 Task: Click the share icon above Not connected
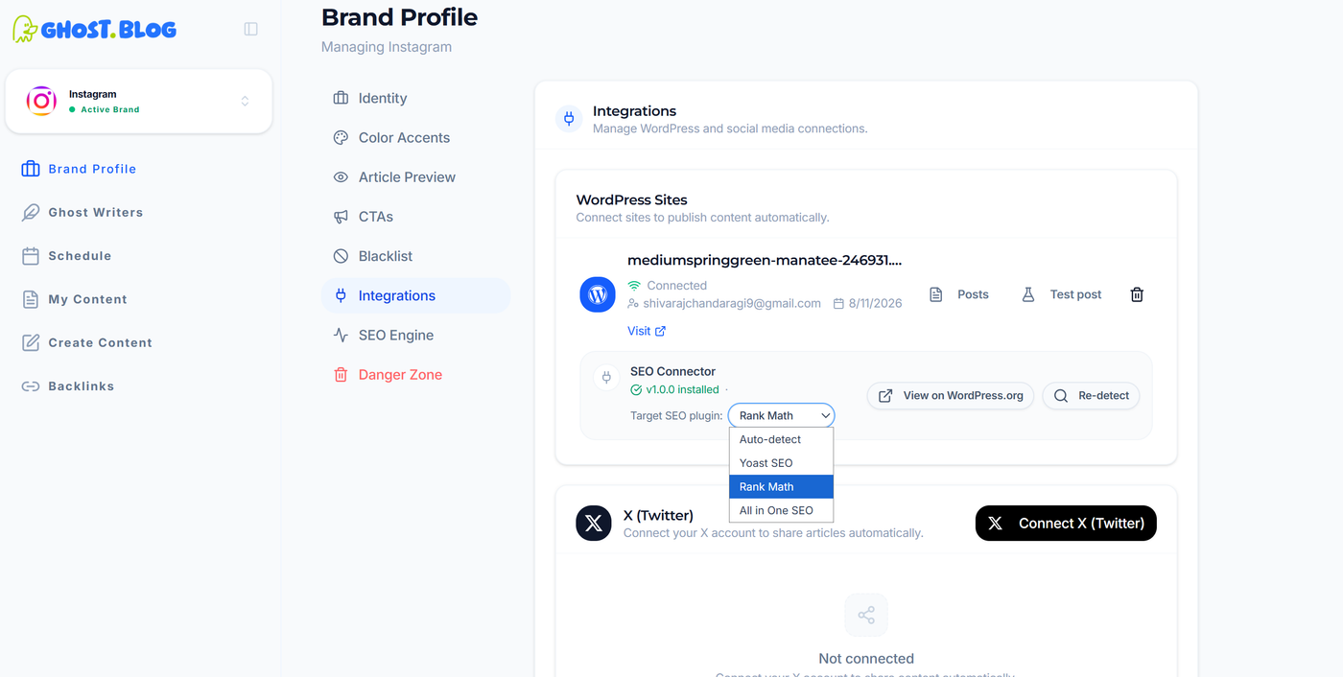[866, 615]
